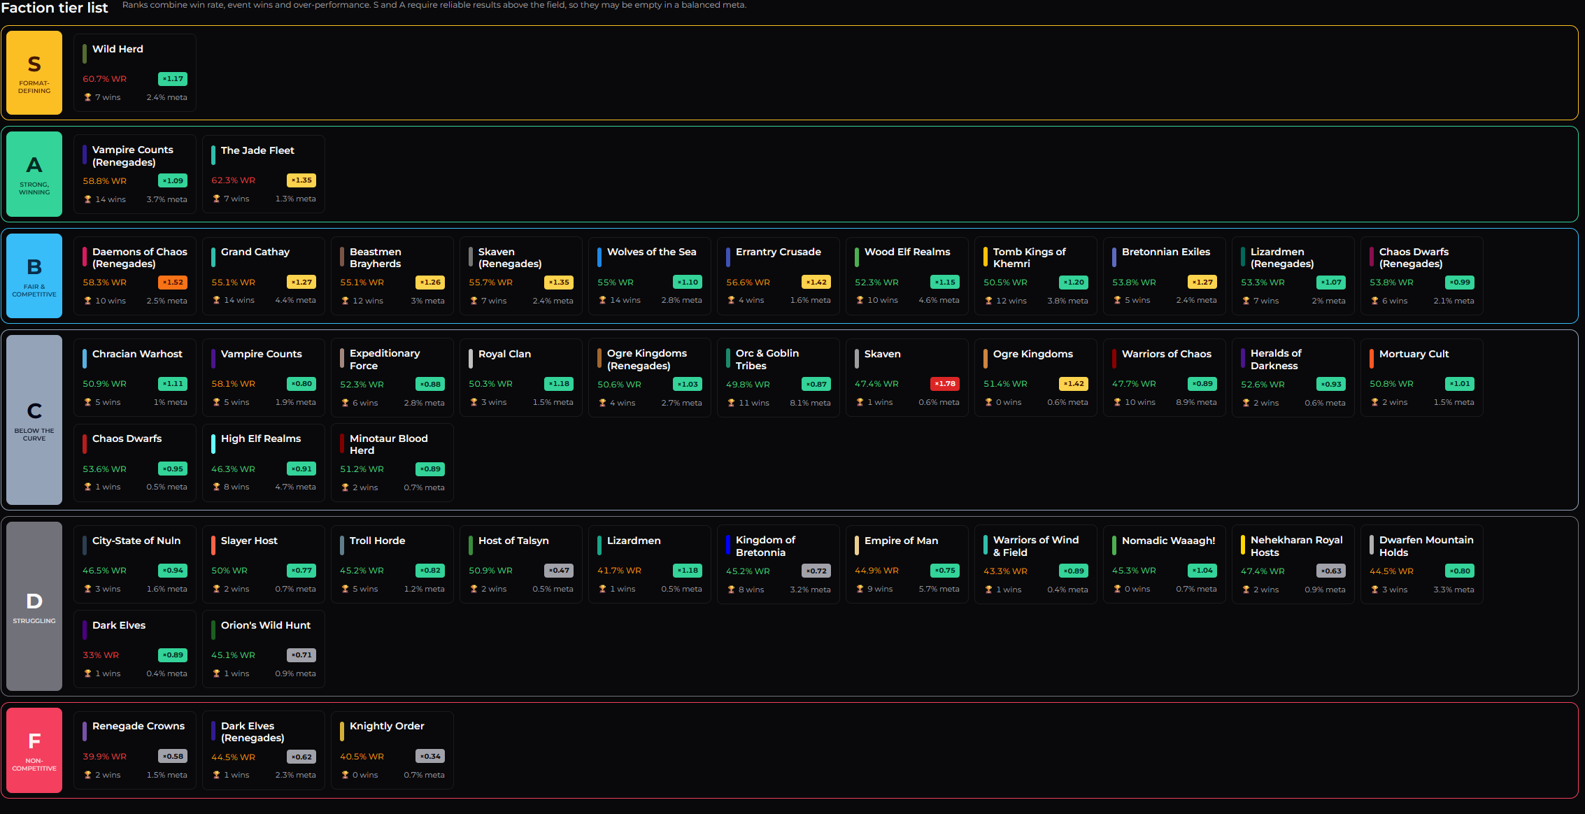1585x814 pixels.
Task: Click trophy icon on Errantry Crusade card
Action: pos(731,300)
